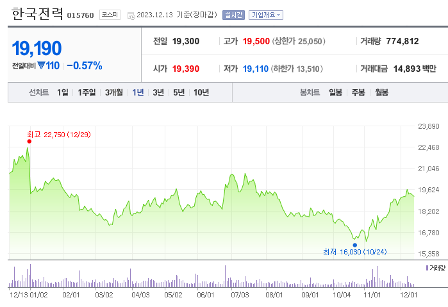Click the 07/03 date axis label

[240, 295]
